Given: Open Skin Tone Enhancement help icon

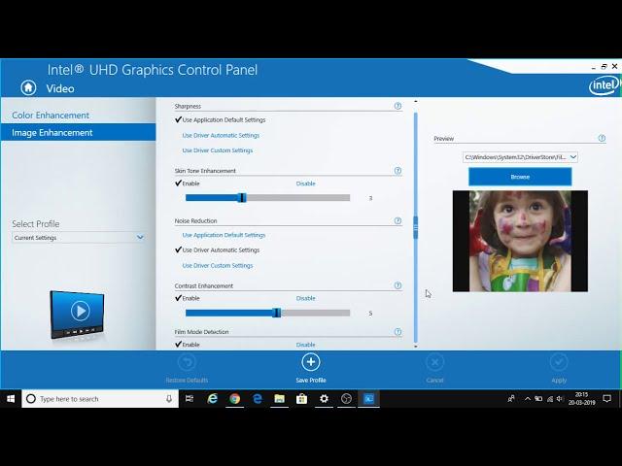Looking at the screenshot, I should [x=397, y=171].
